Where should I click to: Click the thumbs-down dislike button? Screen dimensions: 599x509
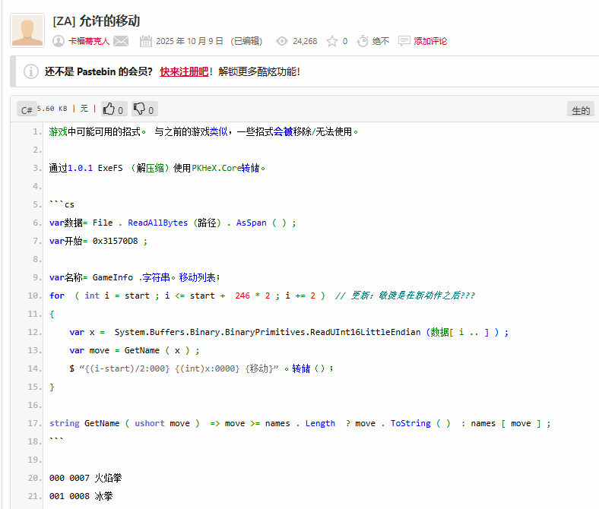[144, 109]
